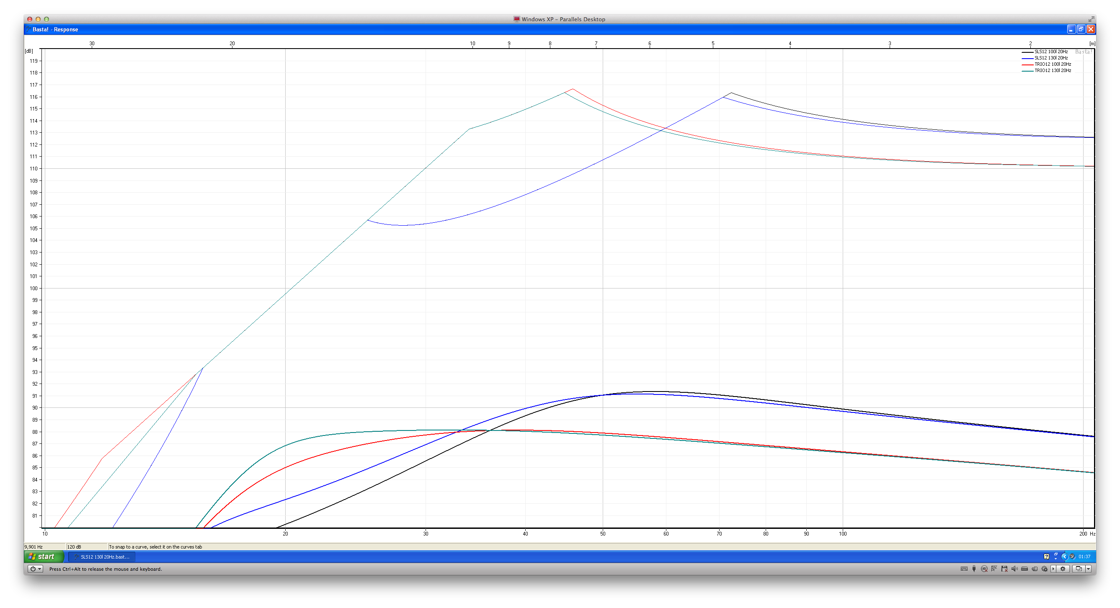Click the Parallels sound speaker icon
This screenshot has height=608, width=1120.
pos(1014,569)
